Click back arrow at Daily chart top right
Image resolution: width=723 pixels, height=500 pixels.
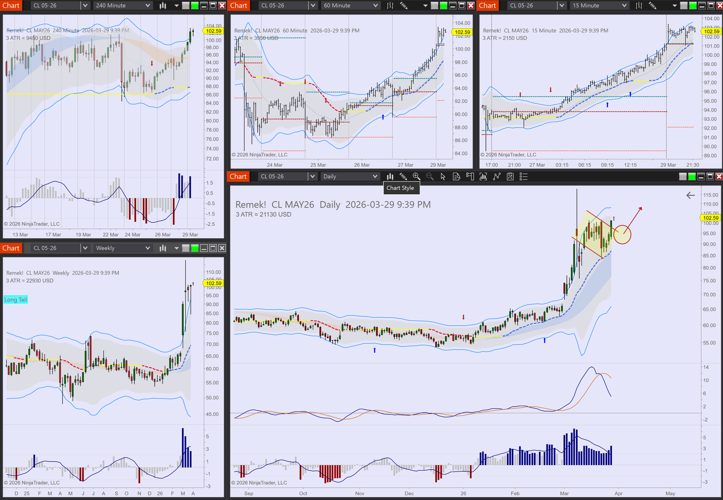690,195
